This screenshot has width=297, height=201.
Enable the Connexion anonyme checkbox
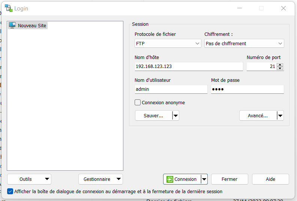click(x=138, y=102)
